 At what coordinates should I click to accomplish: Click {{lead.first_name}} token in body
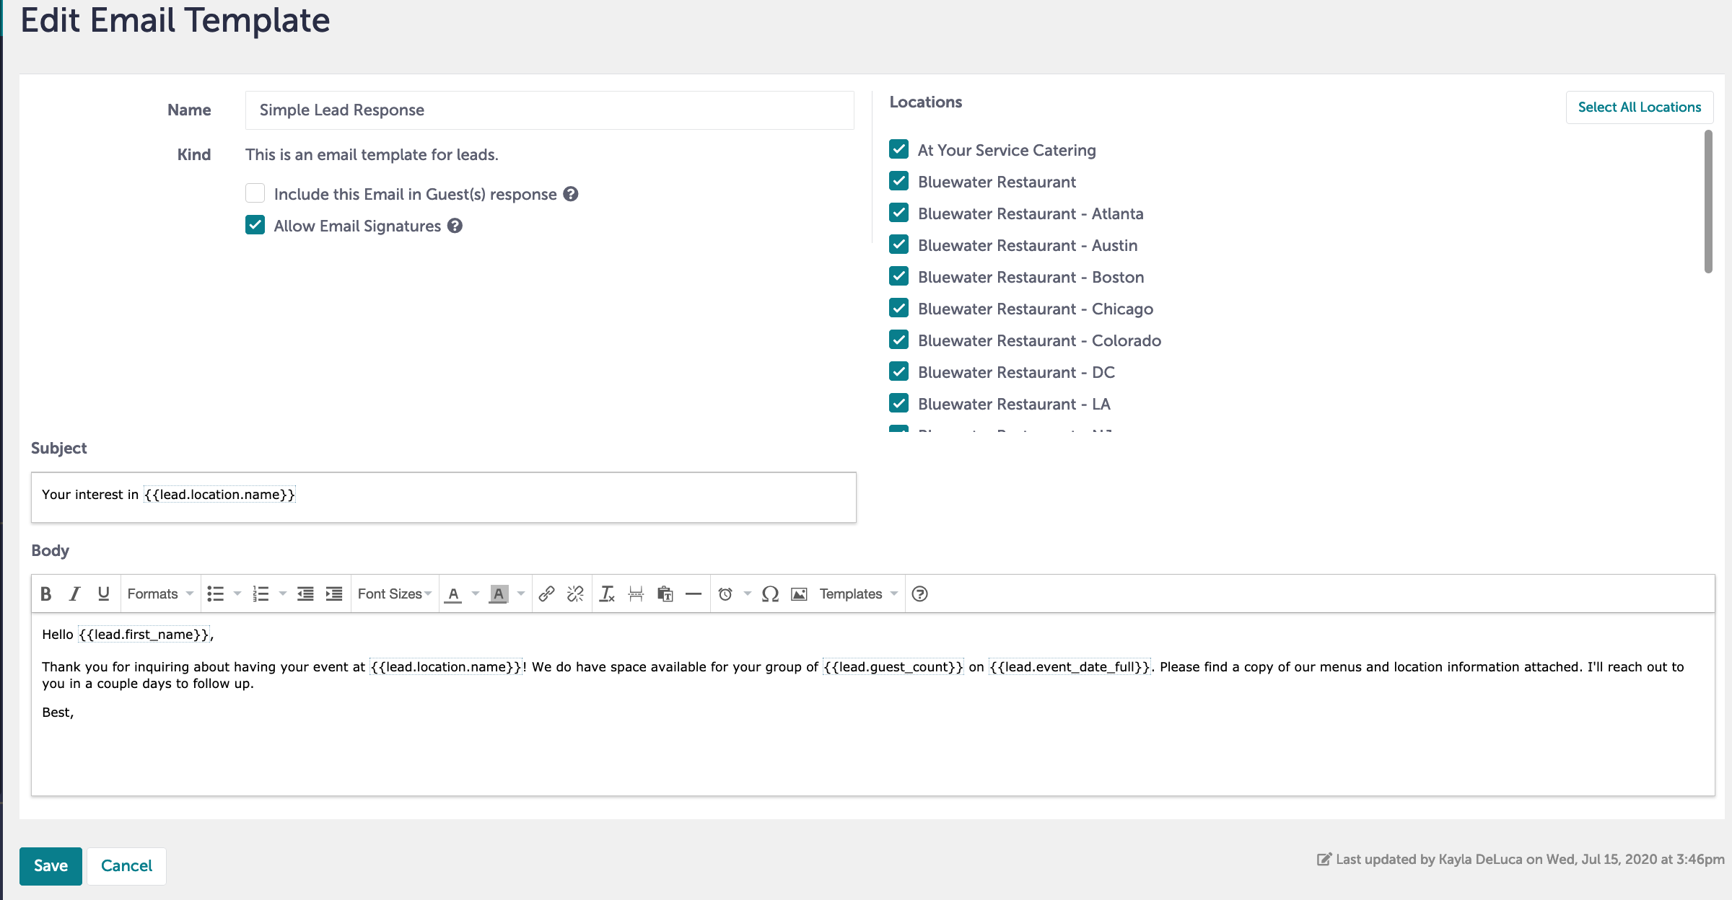pyautogui.click(x=144, y=635)
